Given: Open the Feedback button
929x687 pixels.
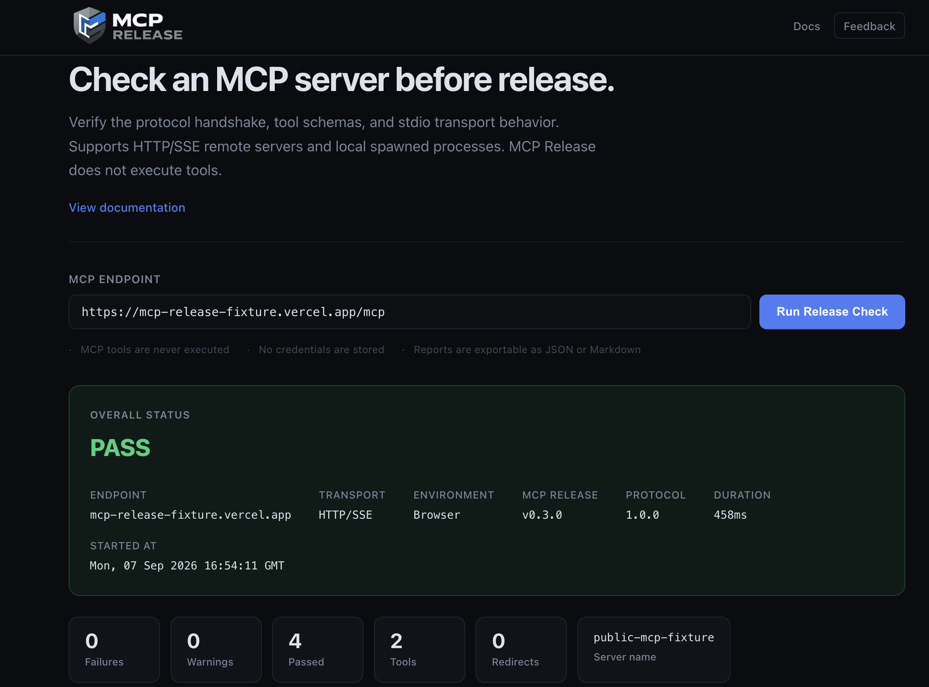Looking at the screenshot, I should (869, 26).
